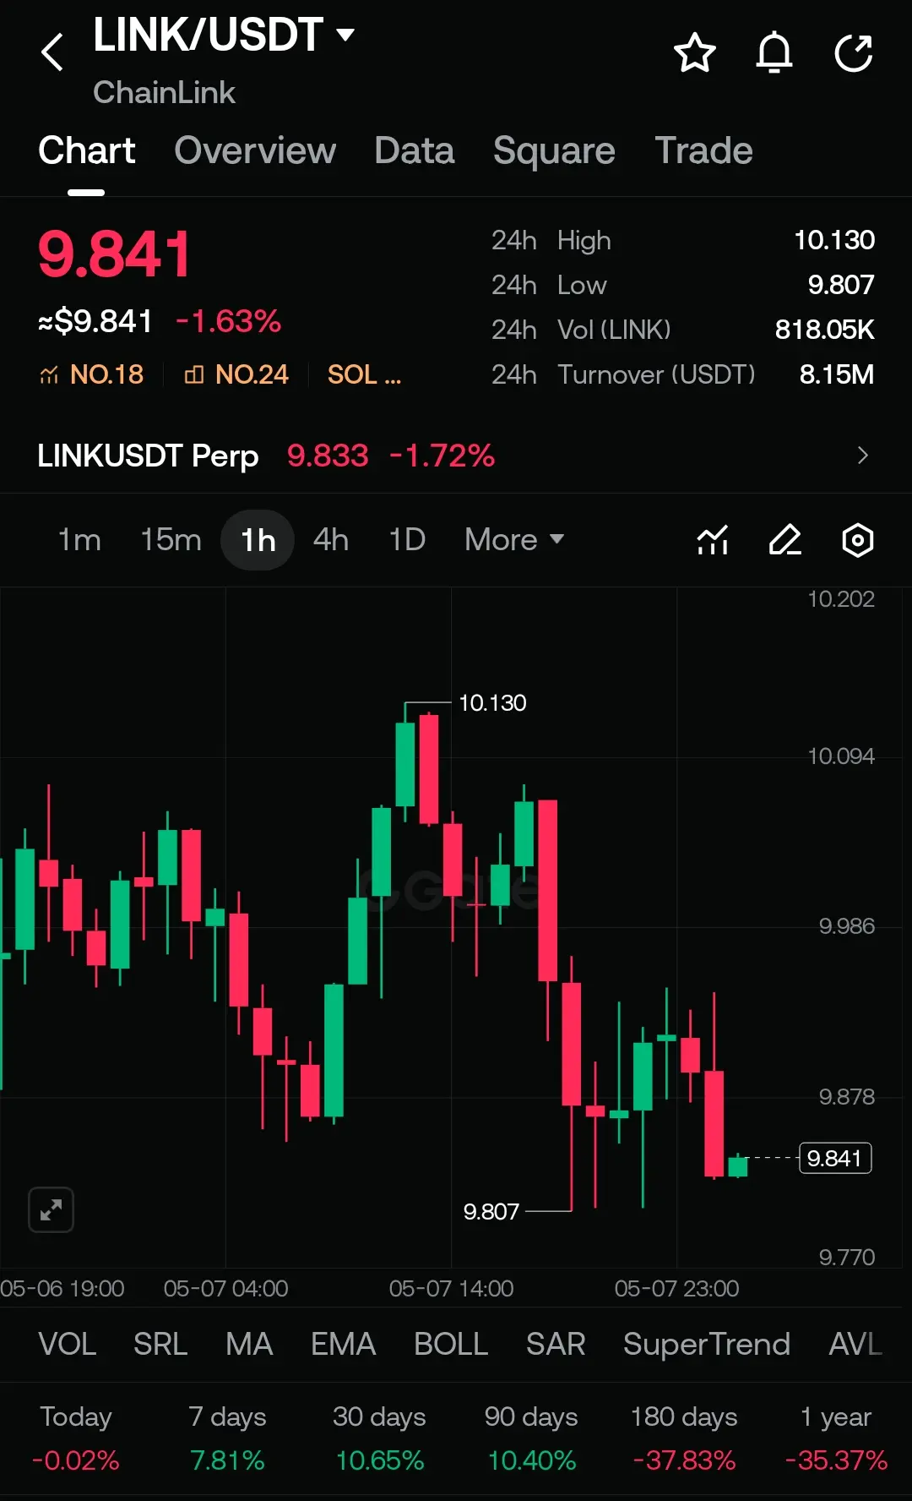Select the 4h timeframe
912x1501 pixels.
331,539
